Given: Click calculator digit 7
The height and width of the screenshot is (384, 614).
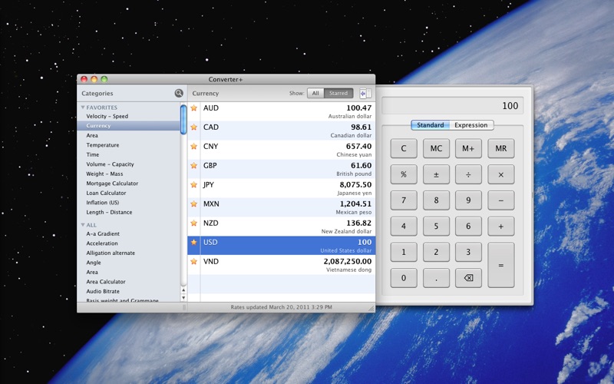Looking at the screenshot, I should tap(404, 200).
